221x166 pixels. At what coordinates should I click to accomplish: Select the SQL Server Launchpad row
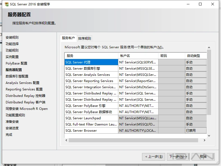pos(91,118)
